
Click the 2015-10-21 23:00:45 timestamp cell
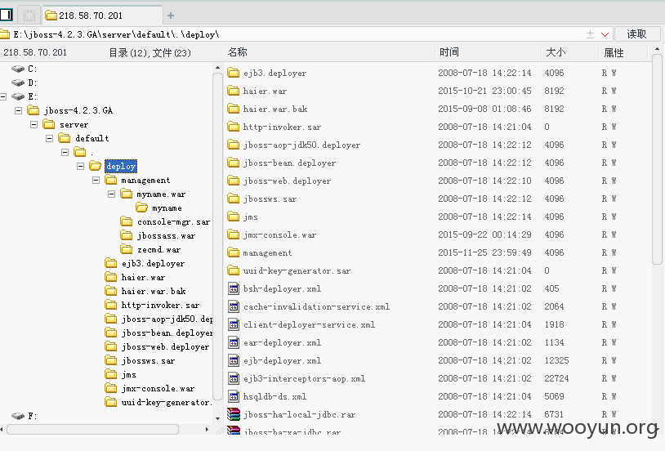pos(484,91)
